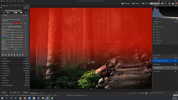Viewport: 178px width, 100px height.
Task: Select the first gradient thumbnail
Action: pos(3,55)
